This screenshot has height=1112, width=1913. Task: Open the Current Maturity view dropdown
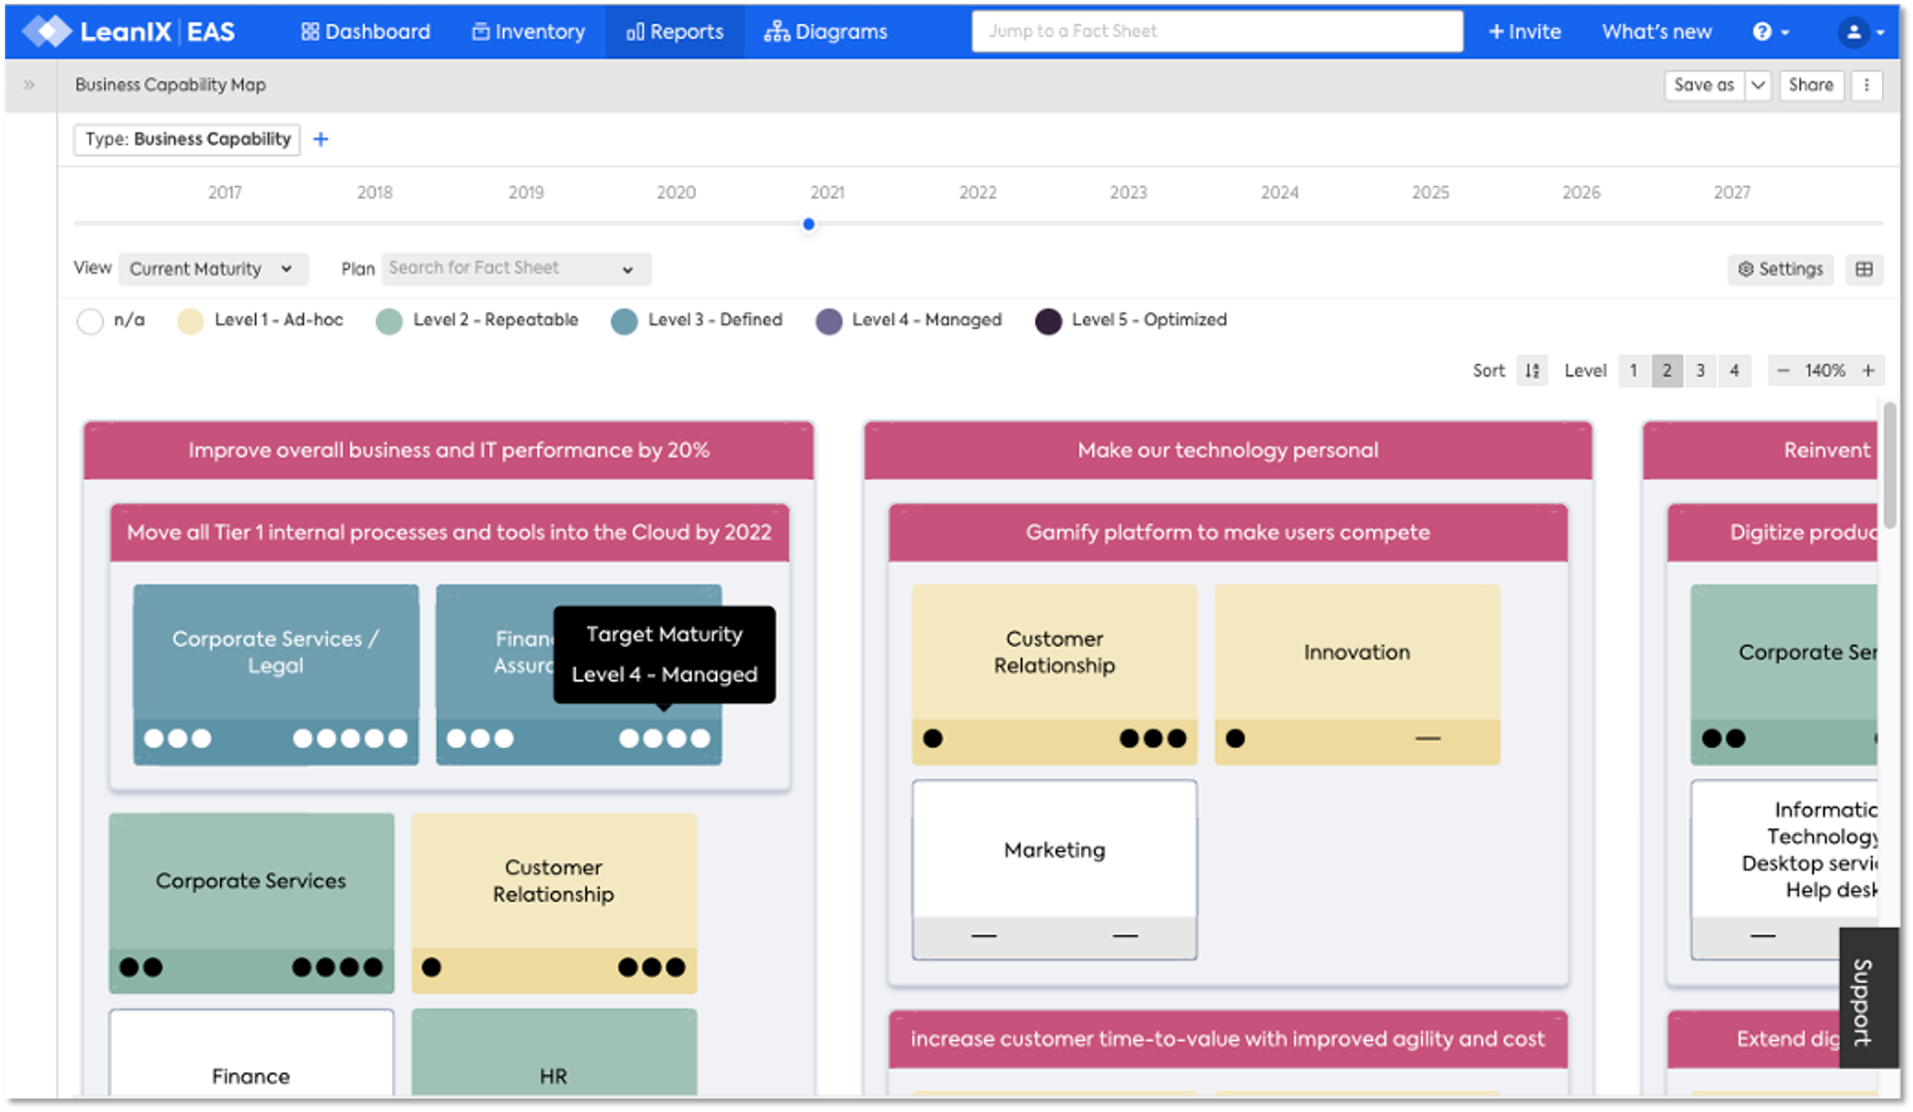coord(213,269)
